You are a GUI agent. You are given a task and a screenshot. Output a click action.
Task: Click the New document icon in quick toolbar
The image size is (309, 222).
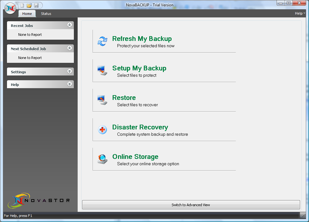point(22,5)
